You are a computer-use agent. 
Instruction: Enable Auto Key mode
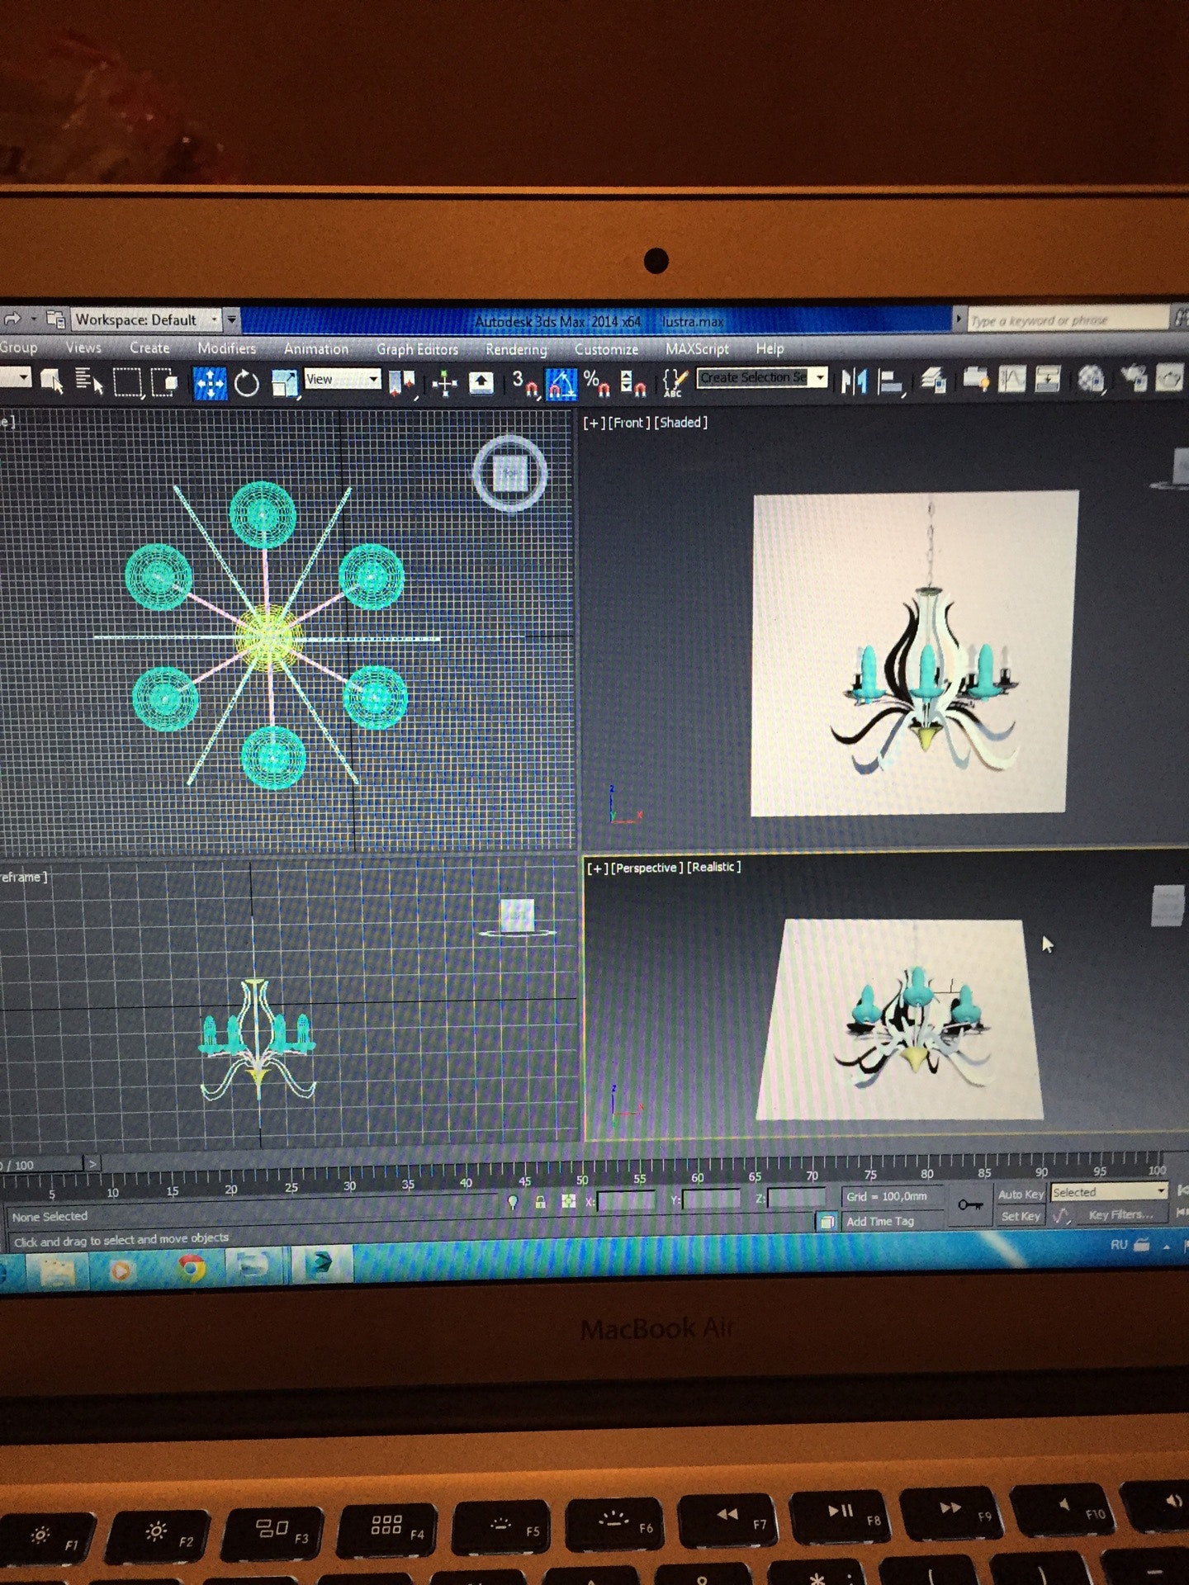(x=1021, y=1195)
